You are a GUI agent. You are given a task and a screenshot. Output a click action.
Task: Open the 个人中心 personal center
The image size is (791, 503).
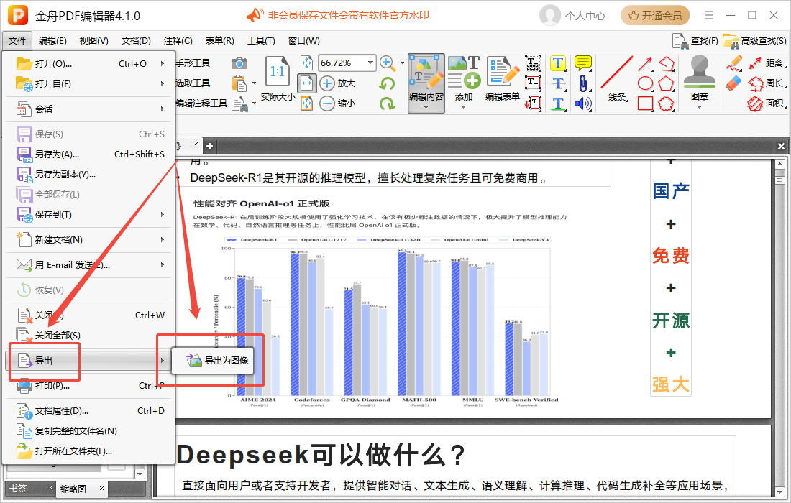click(572, 16)
